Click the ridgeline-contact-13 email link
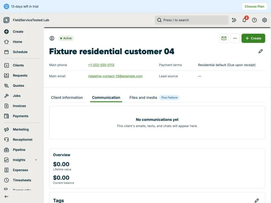The width and height of the screenshot is (271, 203). click(115, 76)
